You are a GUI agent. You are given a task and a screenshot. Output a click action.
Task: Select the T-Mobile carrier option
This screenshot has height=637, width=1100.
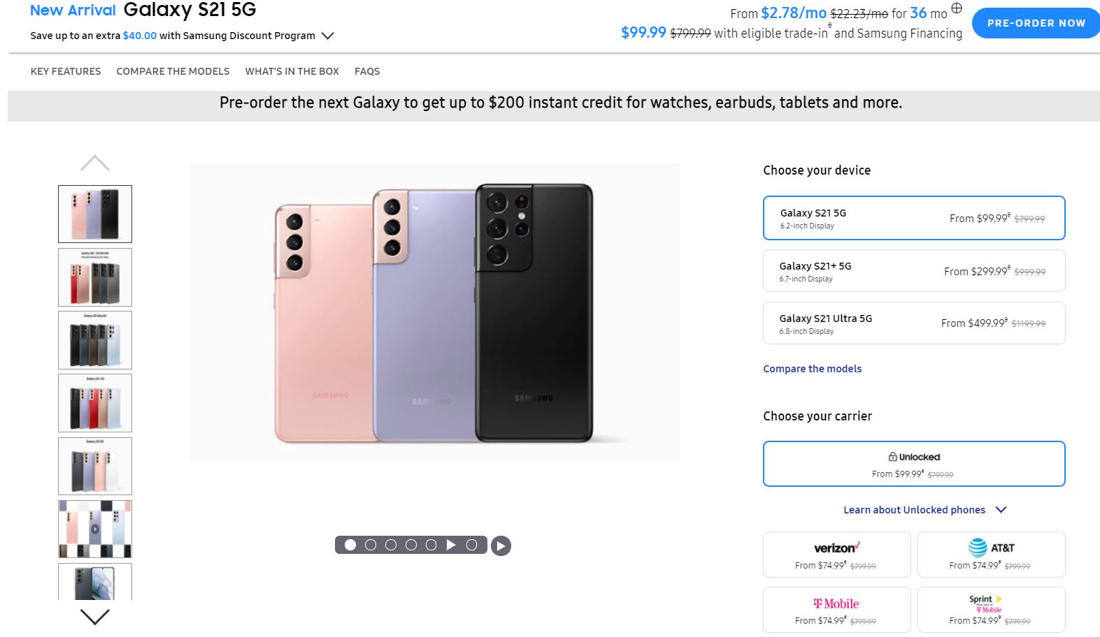[x=836, y=610]
